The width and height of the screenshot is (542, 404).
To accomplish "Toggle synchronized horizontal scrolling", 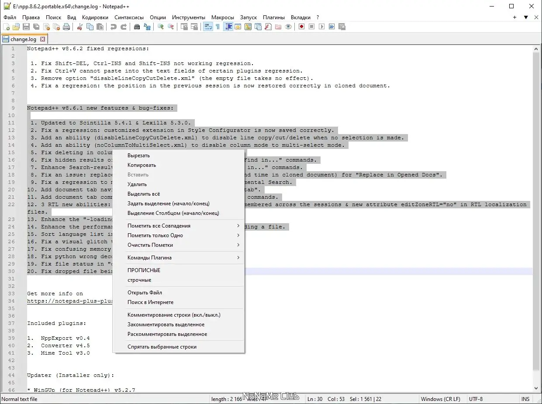I will pos(194,27).
